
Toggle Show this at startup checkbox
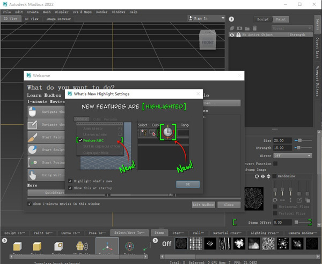coord(70,188)
